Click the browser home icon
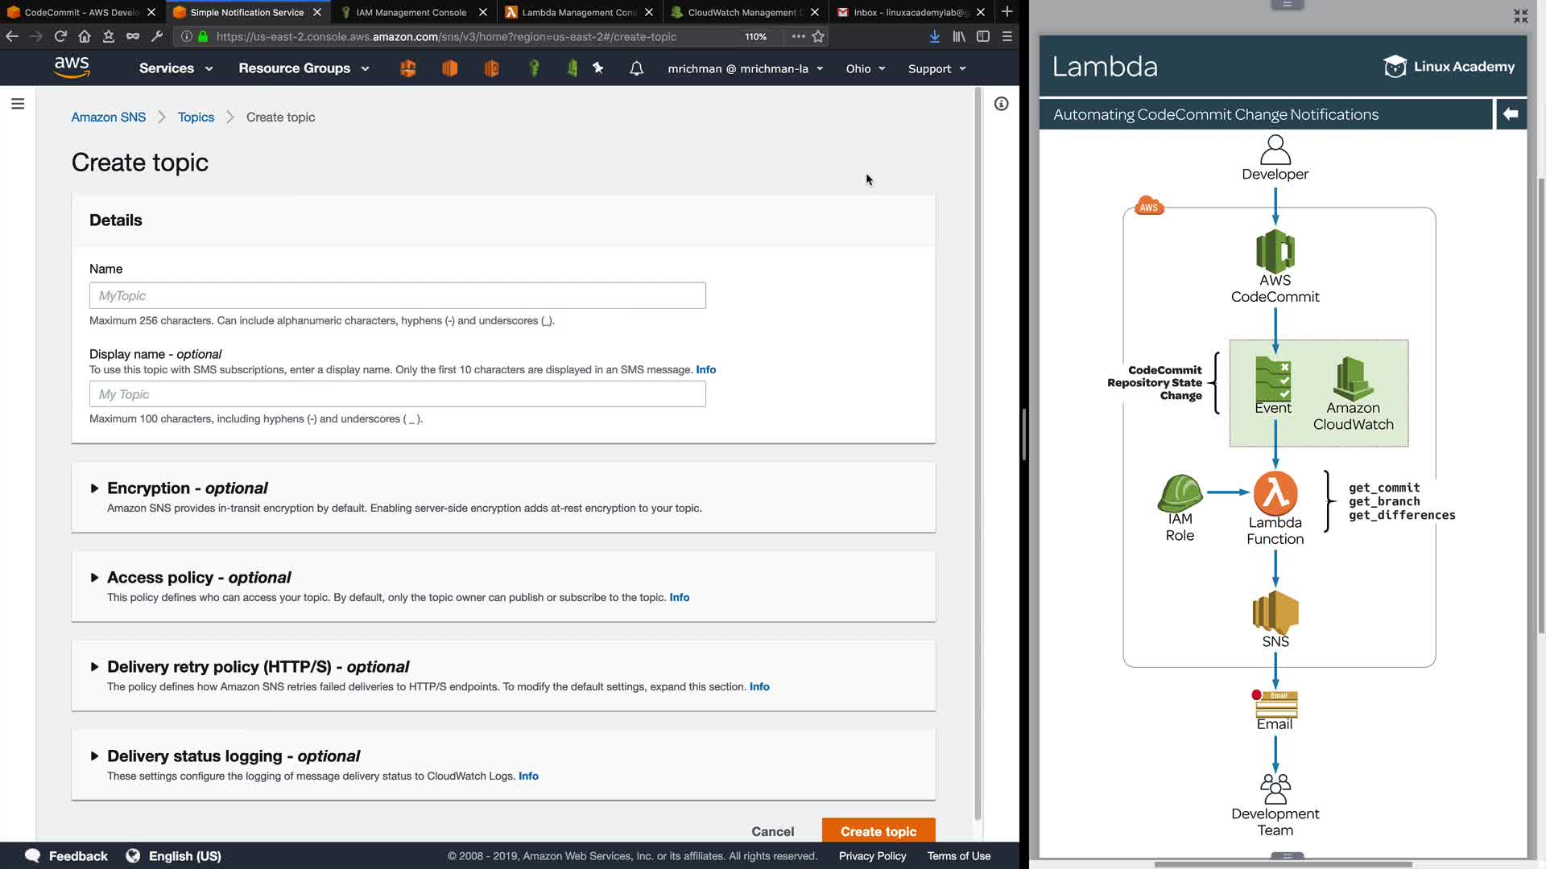Viewport: 1546px width, 869px height. coord(85,36)
